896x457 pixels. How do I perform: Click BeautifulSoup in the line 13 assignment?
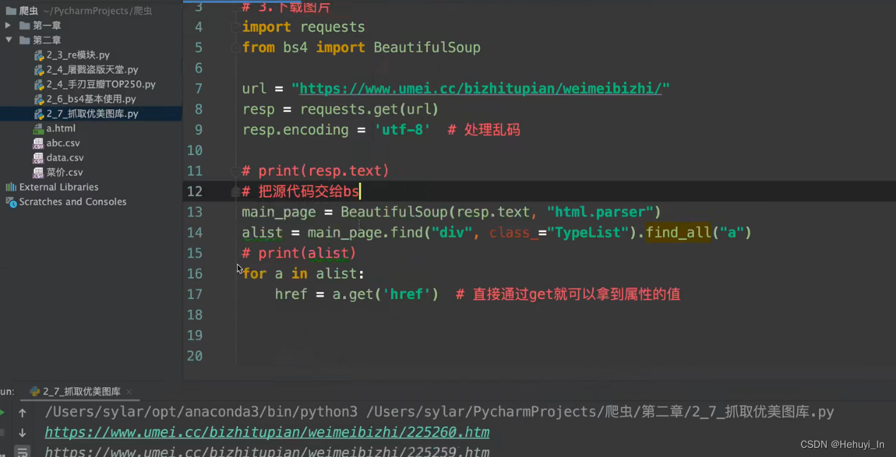click(395, 212)
